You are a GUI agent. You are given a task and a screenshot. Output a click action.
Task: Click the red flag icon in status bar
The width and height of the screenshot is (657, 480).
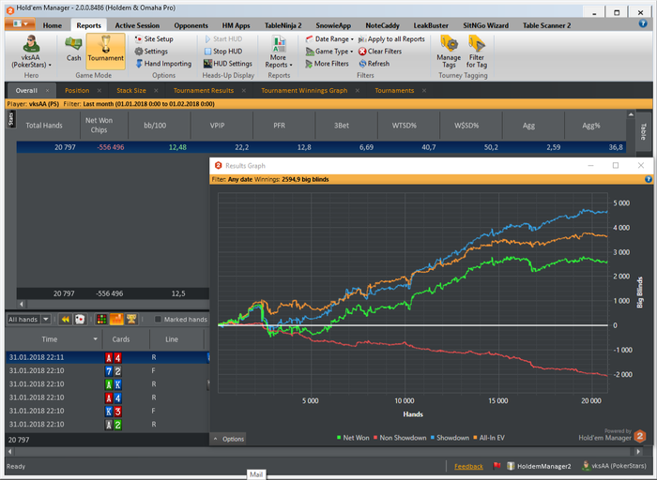pyautogui.click(x=497, y=466)
